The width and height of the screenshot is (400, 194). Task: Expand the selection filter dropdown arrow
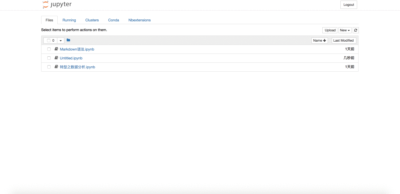coord(61,40)
